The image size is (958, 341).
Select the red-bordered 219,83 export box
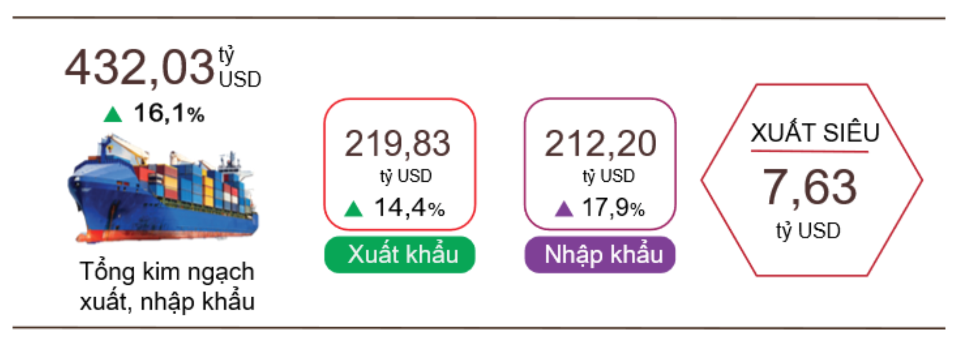pyautogui.click(x=400, y=164)
